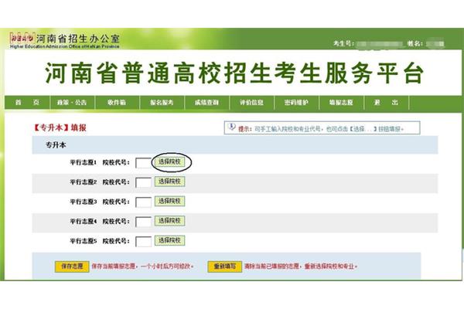Click 选择院校 button for 平行志愿1

[169, 161]
